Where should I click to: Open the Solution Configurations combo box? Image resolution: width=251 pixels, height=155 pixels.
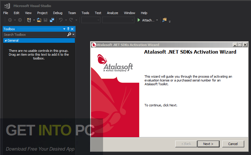pos(91,20)
